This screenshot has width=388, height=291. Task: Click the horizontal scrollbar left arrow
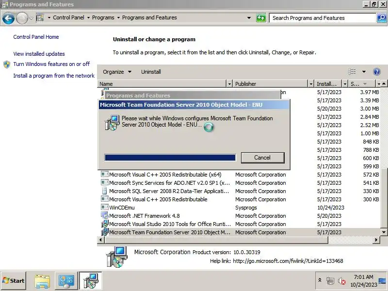click(x=100, y=240)
